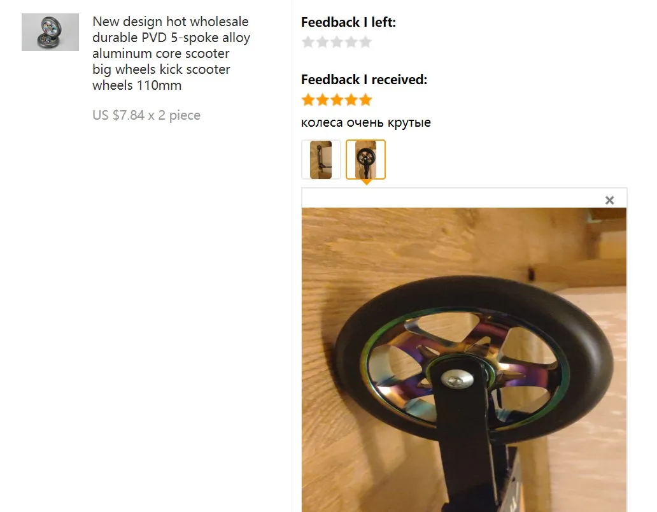This screenshot has width=657, height=512.
Task: Click the US $7.84 x 2 piece price
Action: [x=146, y=115]
